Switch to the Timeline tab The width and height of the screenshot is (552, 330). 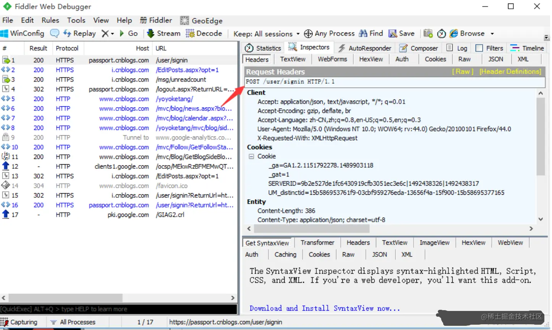click(x=527, y=48)
